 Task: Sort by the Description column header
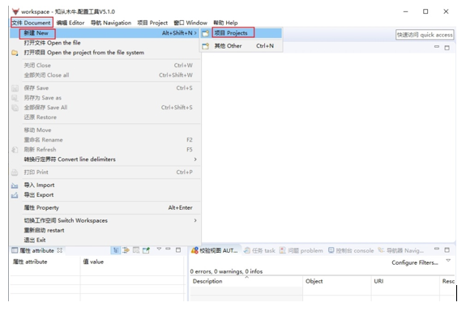coord(246,281)
